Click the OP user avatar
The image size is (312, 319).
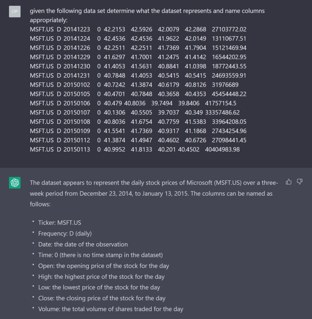15,11
